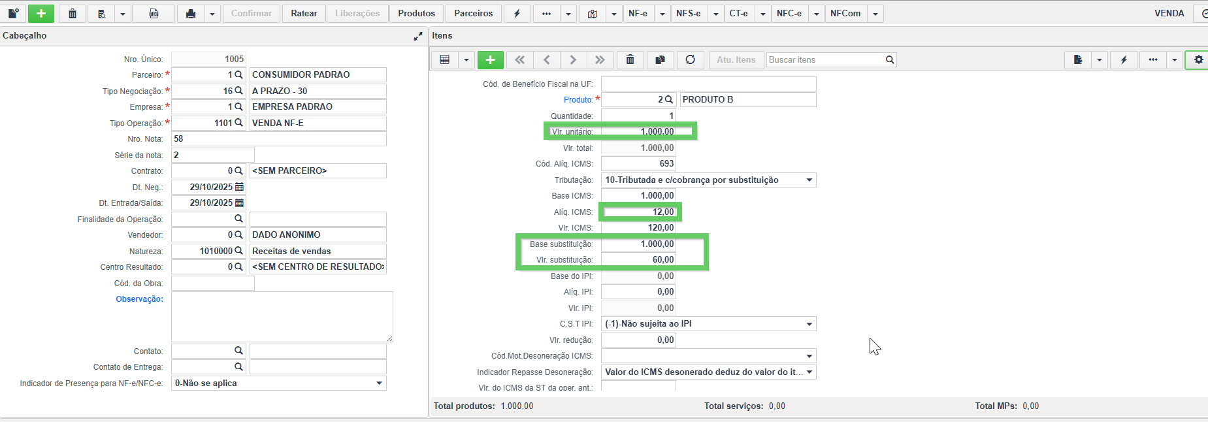Click the CT-e button
Screen dimensions: 1208x422
coord(739,13)
